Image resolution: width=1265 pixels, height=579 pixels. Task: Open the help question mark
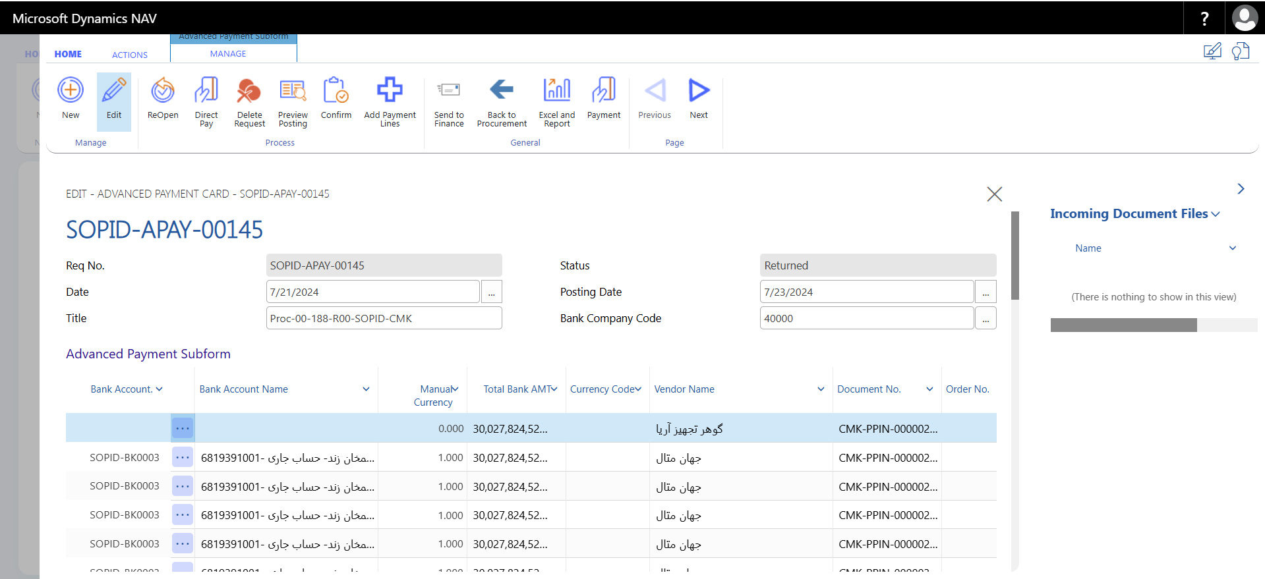(x=1204, y=18)
